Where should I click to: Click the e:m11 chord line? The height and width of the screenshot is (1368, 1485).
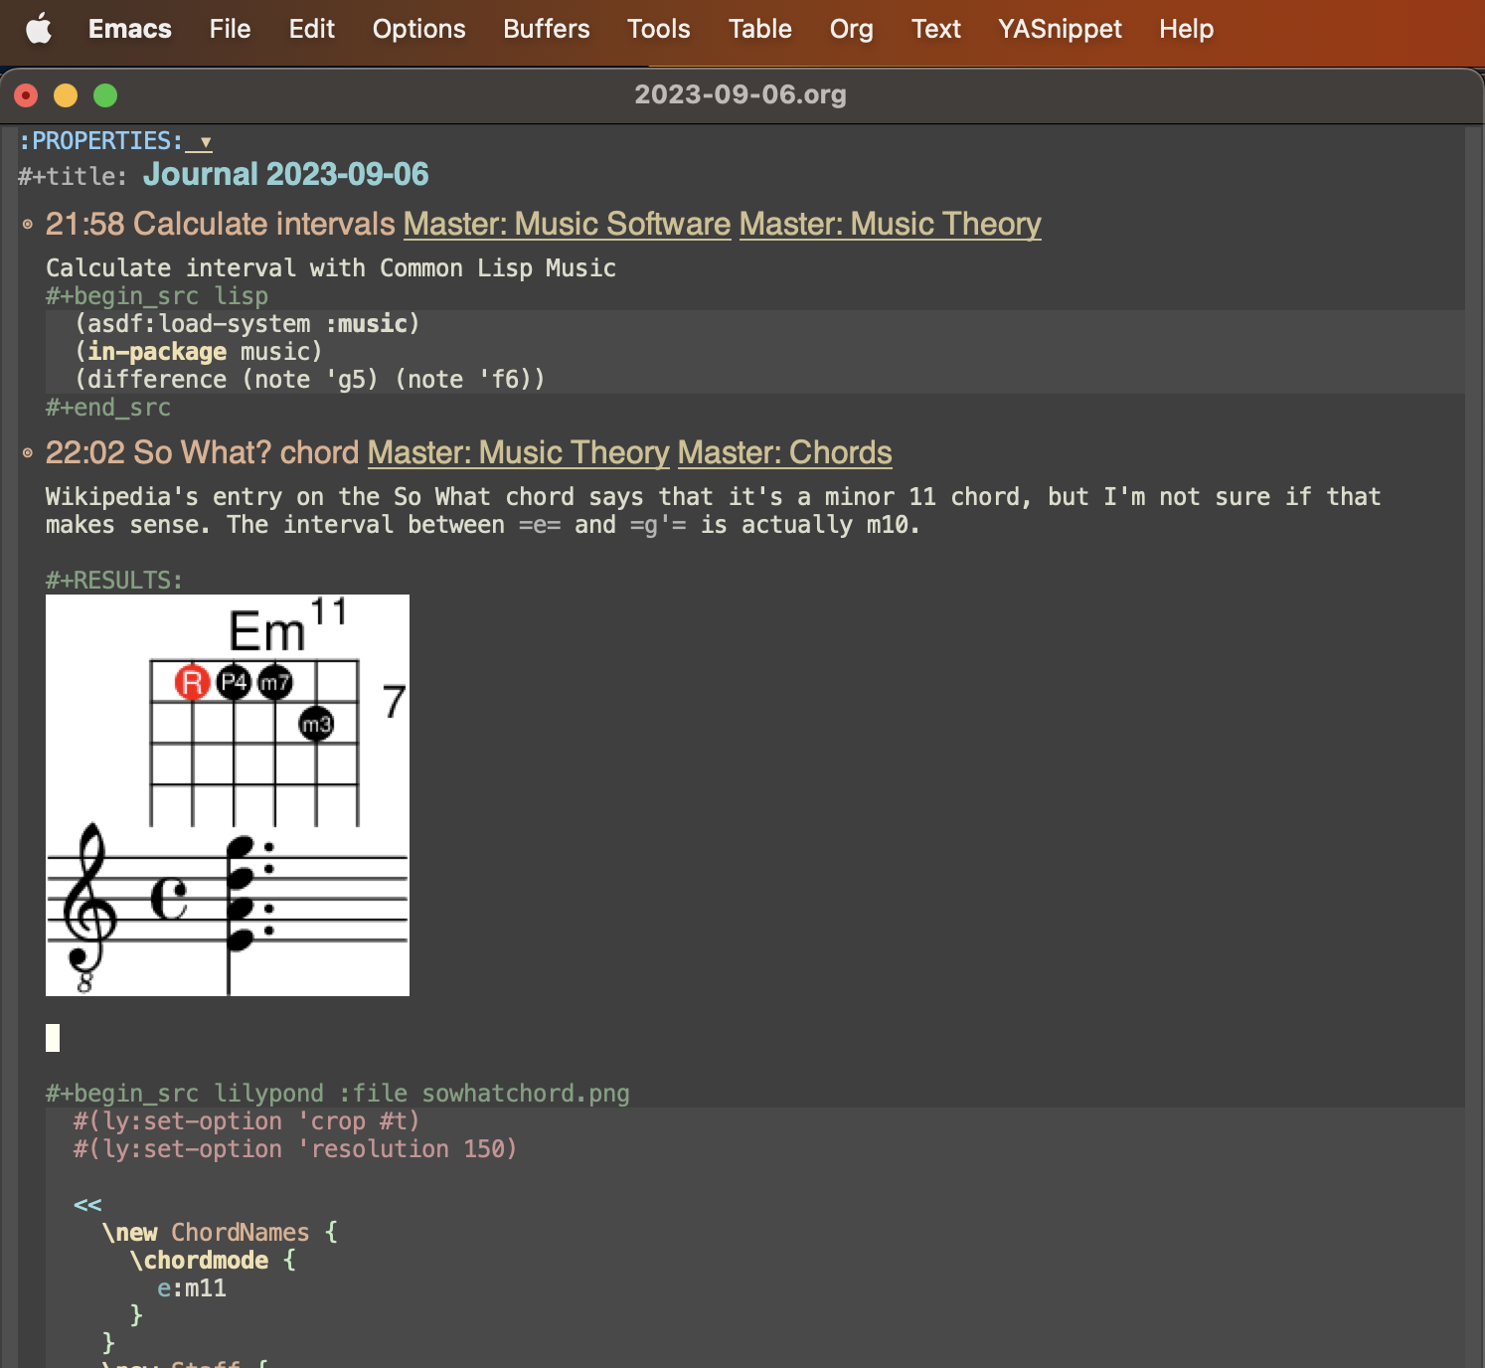pyautogui.click(x=192, y=1288)
